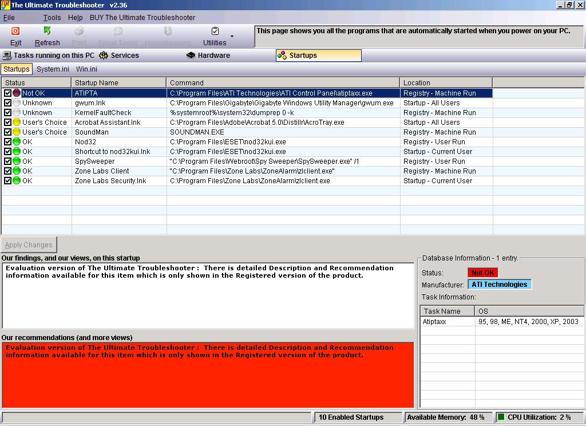Uncheck Acrobat Assistant.lnk startup checkbox
This screenshot has width=586, height=426.
point(7,122)
